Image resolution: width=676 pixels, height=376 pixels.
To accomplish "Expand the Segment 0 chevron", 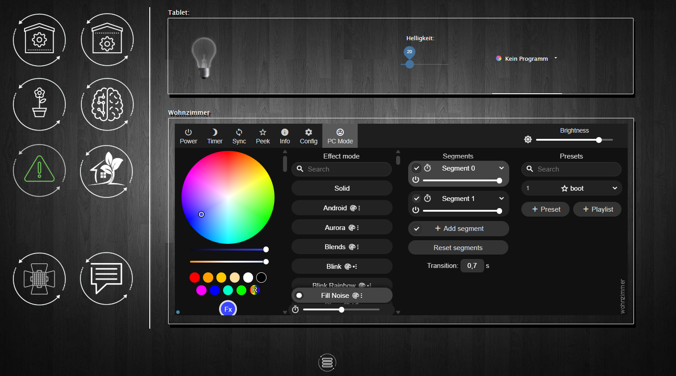I will (501, 168).
